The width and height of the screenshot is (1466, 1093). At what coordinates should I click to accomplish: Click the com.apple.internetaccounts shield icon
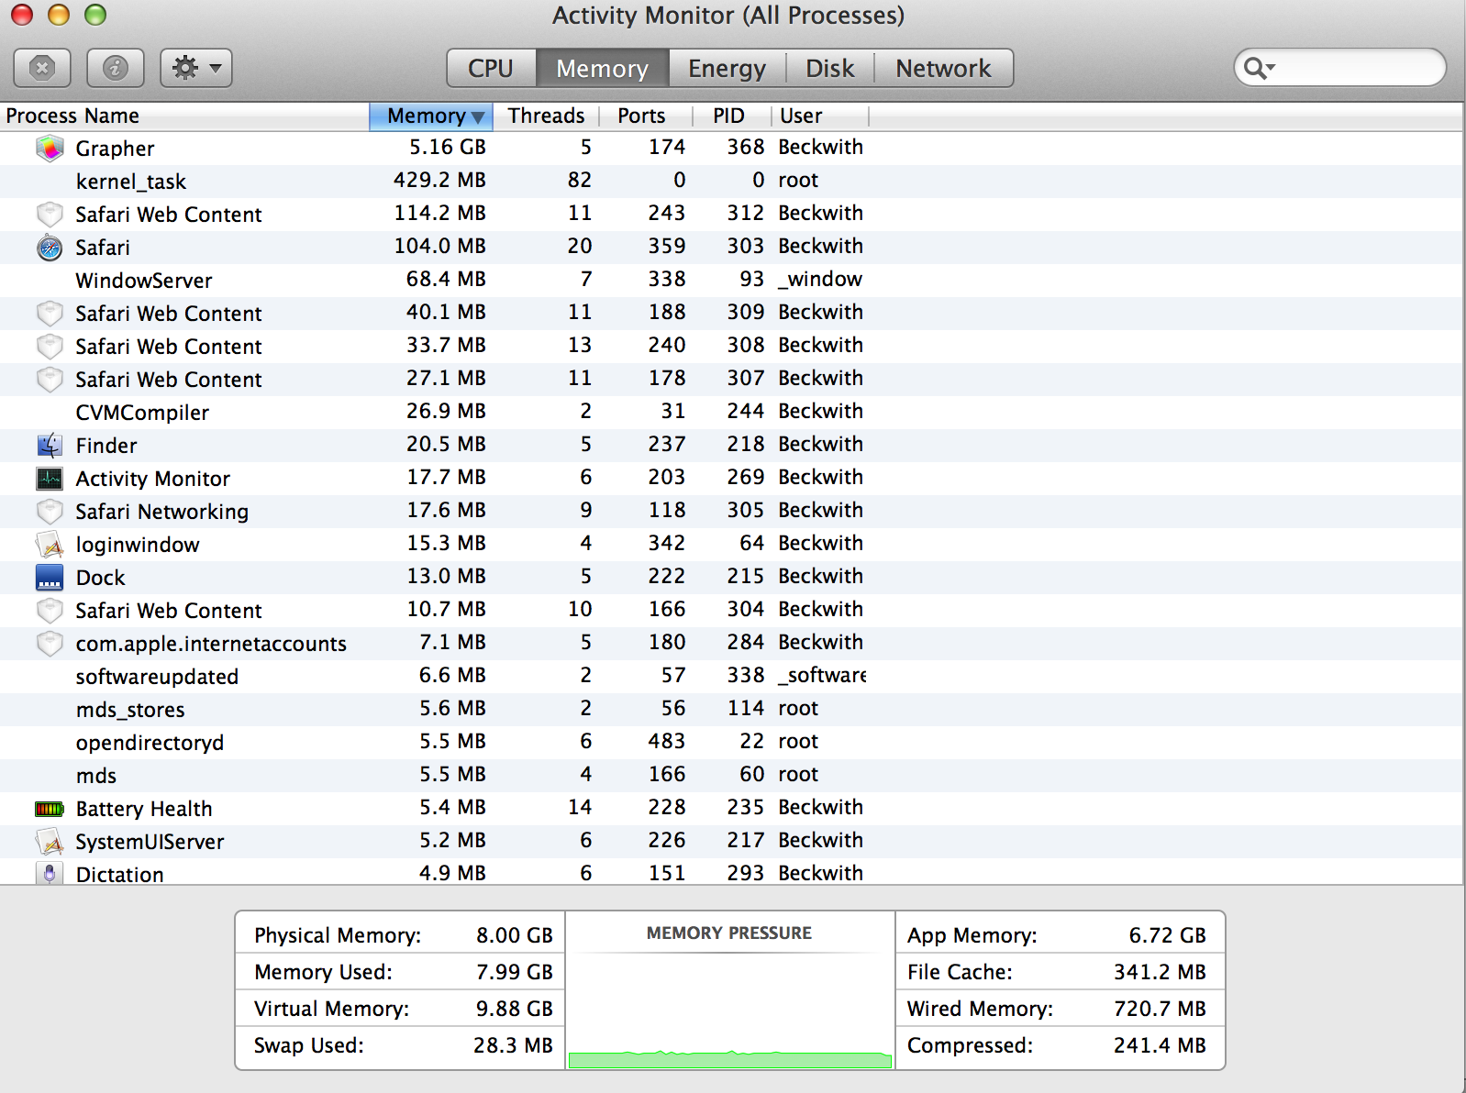pos(50,644)
